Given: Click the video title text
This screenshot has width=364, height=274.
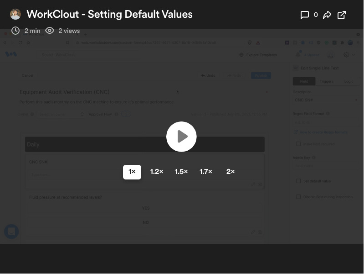Looking at the screenshot, I should pos(110,14).
